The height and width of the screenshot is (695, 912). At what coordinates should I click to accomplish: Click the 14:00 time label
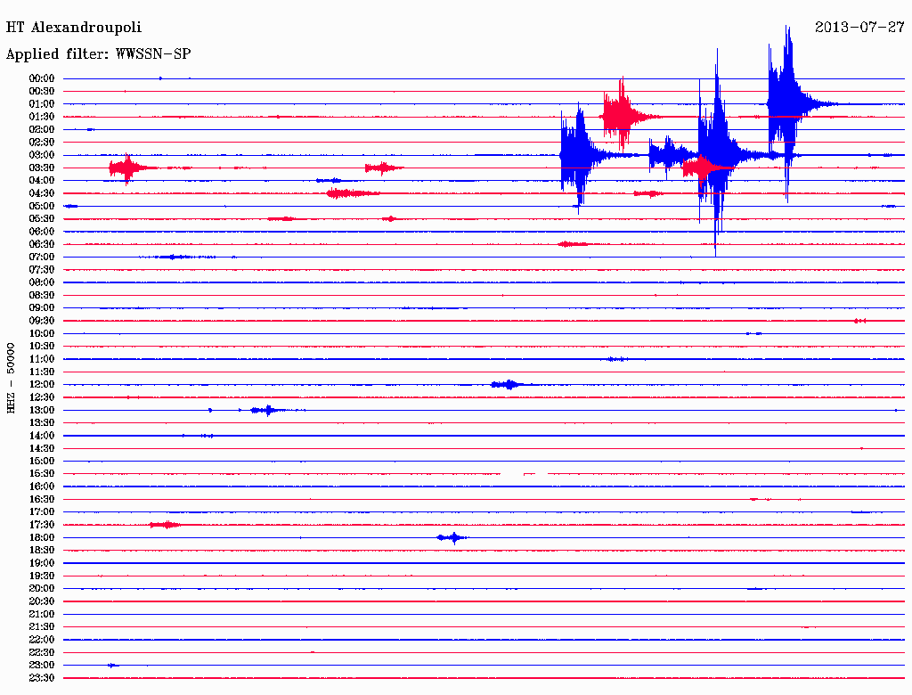click(42, 436)
